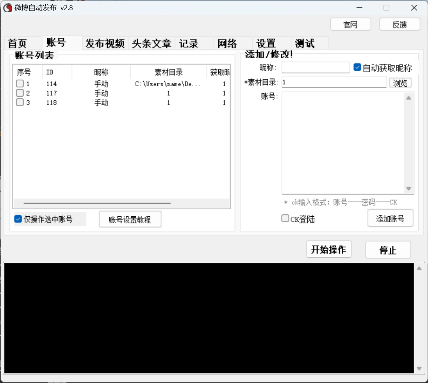This screenshot has height=383, width=428.
Task: Click the log console scroll-down arrow
Action: tap(419, 369)
